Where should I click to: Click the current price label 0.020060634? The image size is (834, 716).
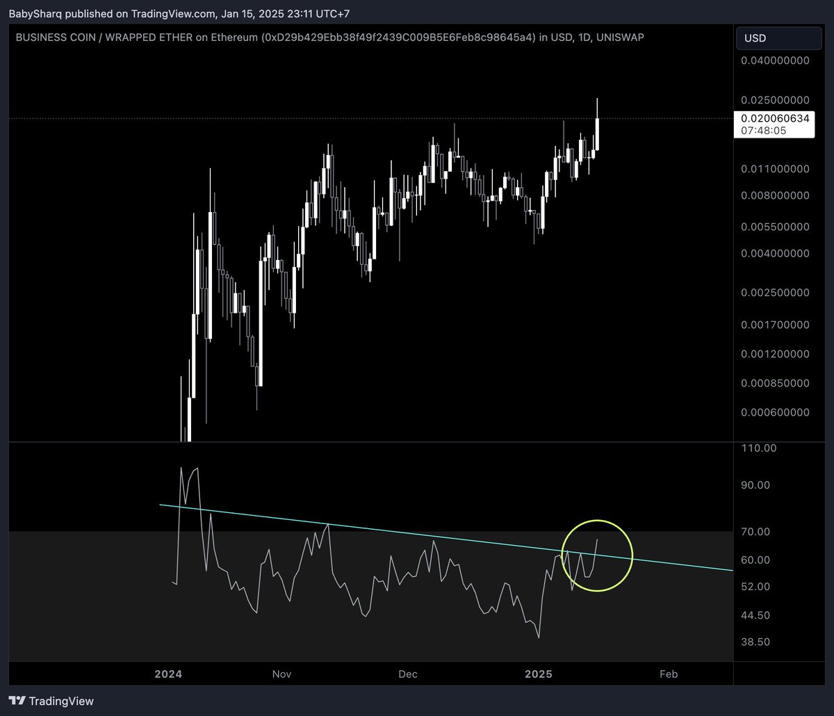point(775,118)
